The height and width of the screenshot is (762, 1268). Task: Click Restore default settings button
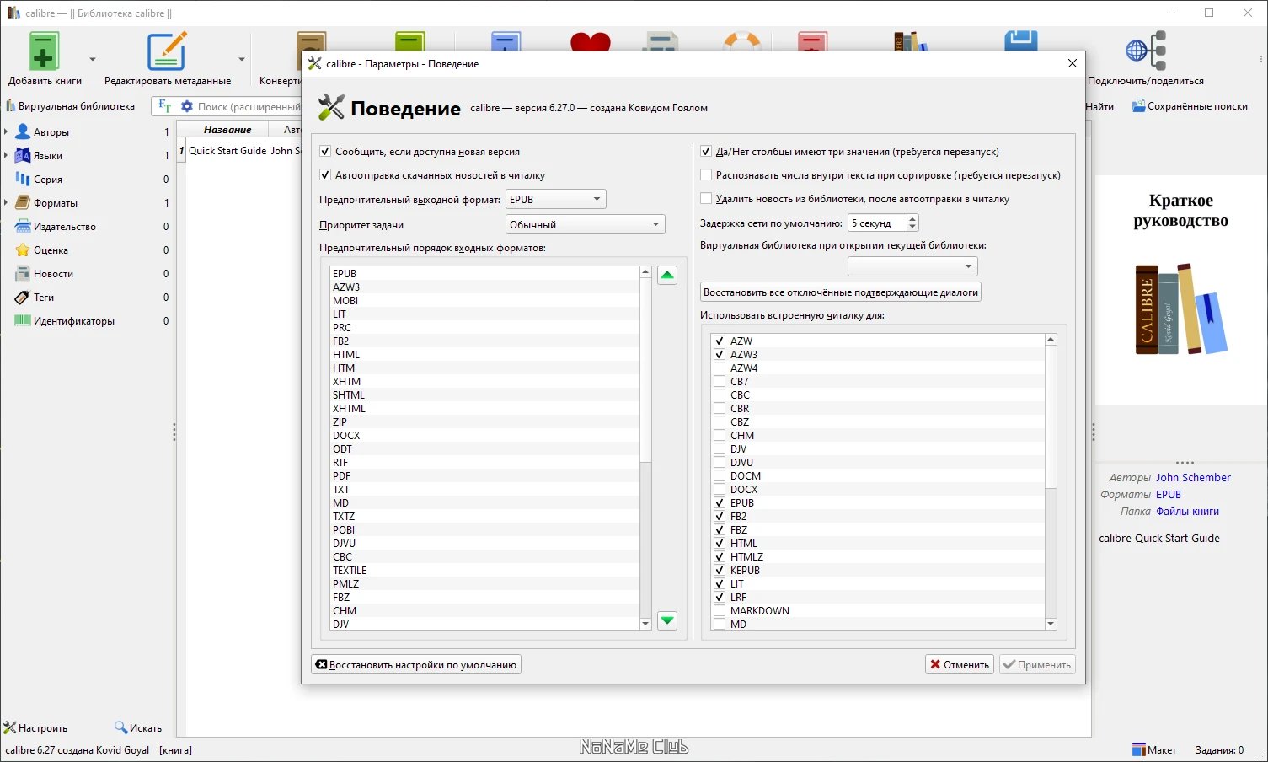[x=416, y=665]
